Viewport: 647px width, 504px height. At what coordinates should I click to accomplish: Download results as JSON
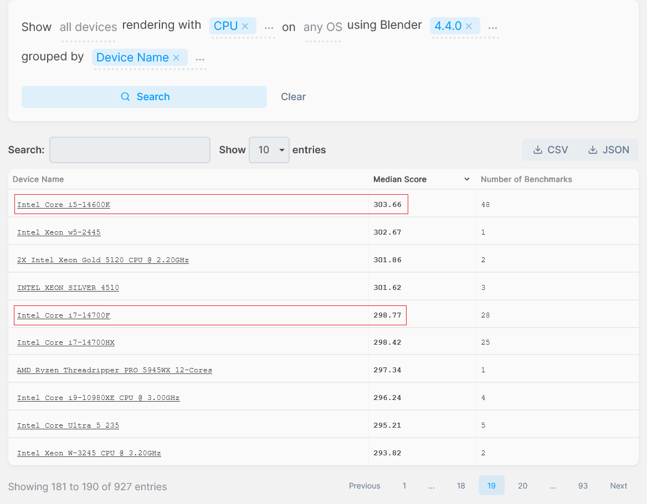[x=608, y=149]
